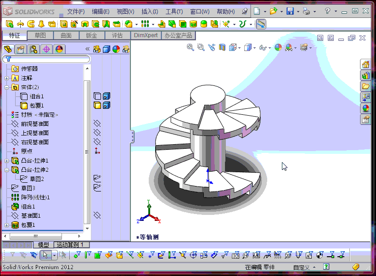Open the Hide/Show Items glasses dropdown
Image resolution: width=376 pixels, height=276 pixels.
pos(269,48)
